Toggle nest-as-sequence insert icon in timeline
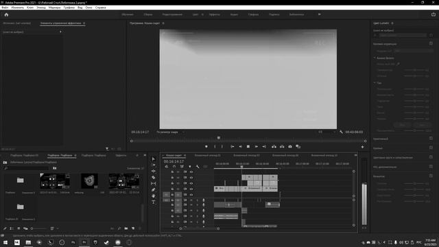Screen dimensions: 439x247 (166, 167)
